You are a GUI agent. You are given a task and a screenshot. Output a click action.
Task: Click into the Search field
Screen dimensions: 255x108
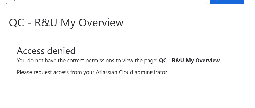pos(105,1)
